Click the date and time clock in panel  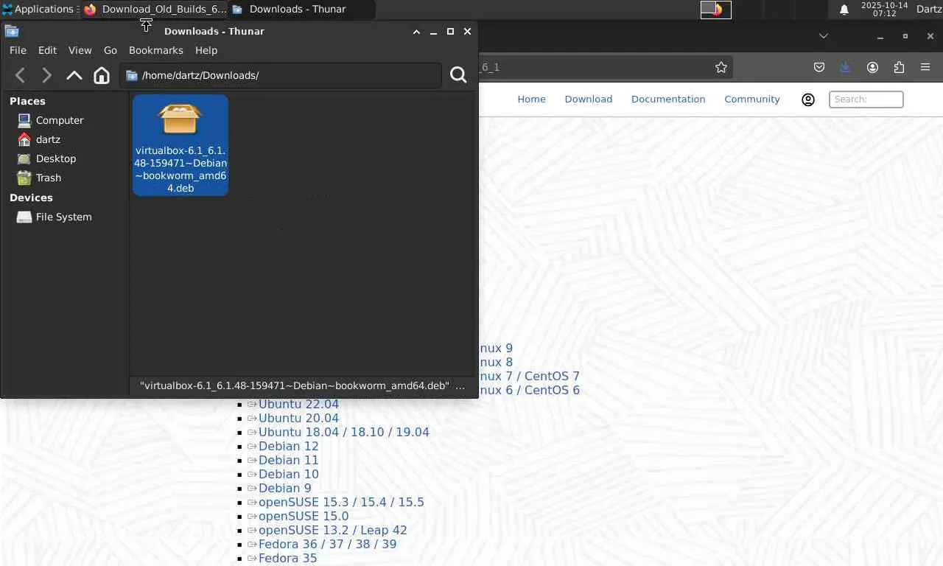point(885,10)
